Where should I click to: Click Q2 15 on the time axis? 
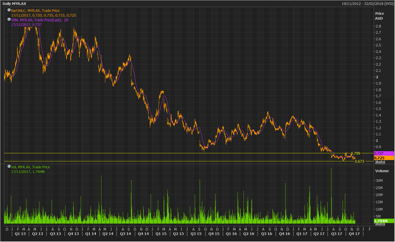(x=178, y=234)
